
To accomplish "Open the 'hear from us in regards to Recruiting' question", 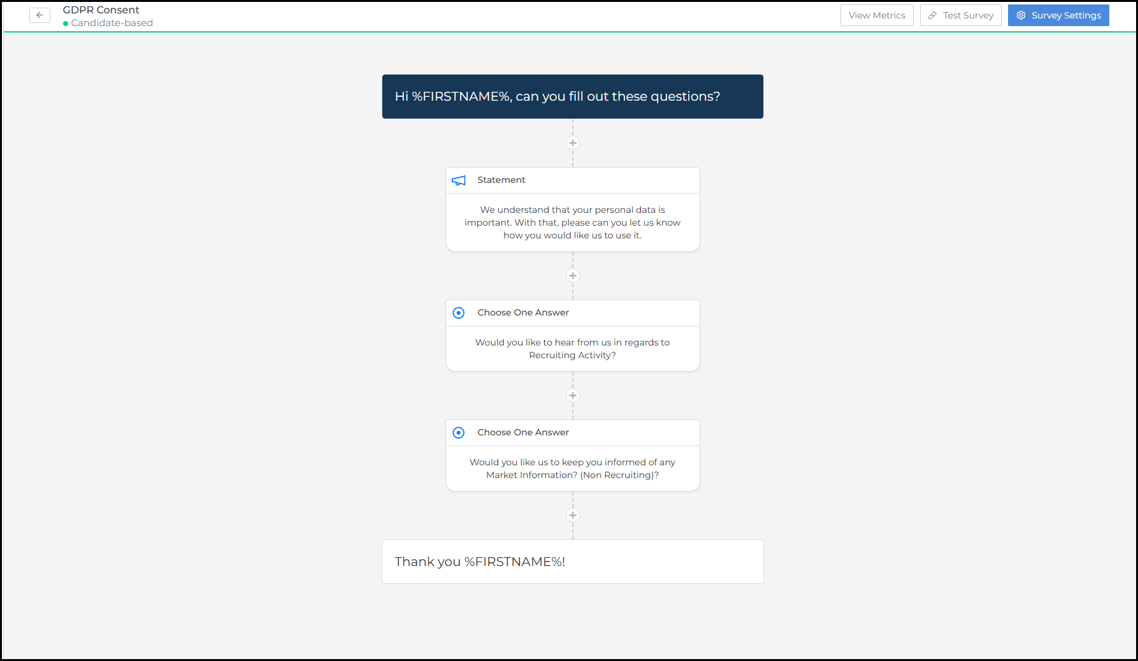I will 572,349.
